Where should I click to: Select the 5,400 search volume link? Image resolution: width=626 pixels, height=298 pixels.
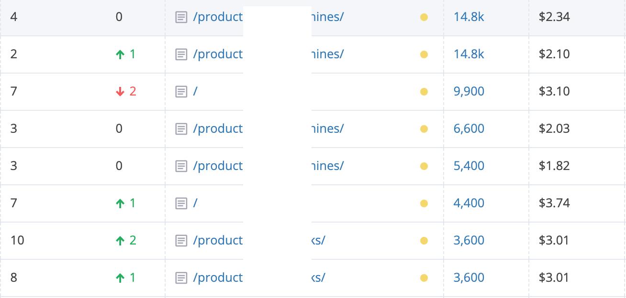469,166
